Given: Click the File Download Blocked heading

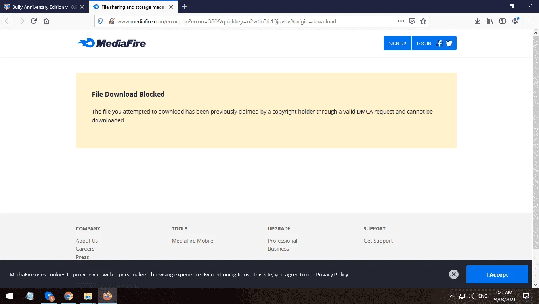Looking at the screenshot, I should point(128,94).
